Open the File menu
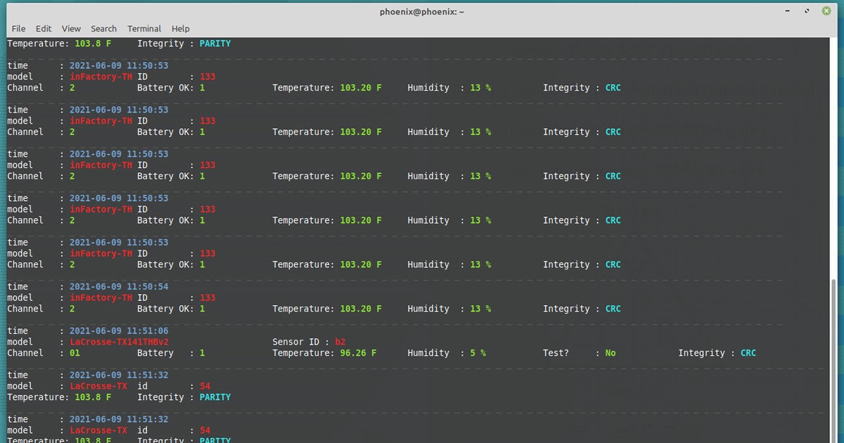The width and height of the screenshot is (844, 443). click(18, 29)
